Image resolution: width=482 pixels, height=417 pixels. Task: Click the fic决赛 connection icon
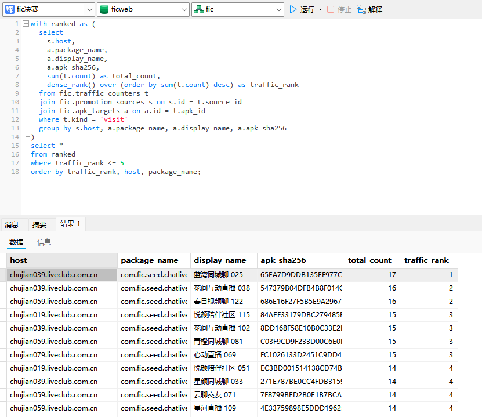[10, 9]
